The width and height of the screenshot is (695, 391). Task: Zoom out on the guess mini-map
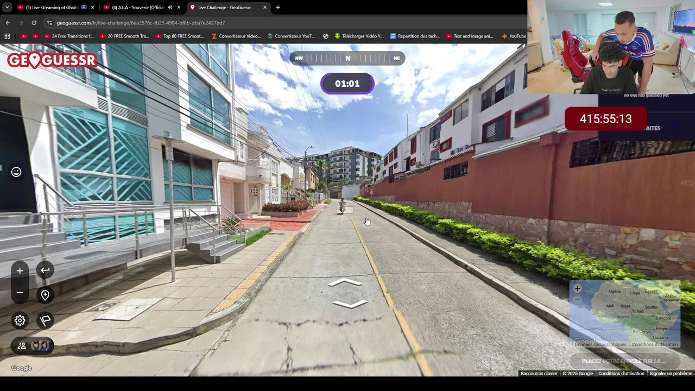(577, 299)
